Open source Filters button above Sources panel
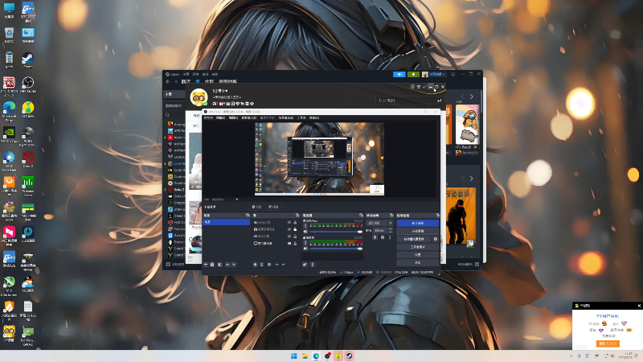 point(274,207)
